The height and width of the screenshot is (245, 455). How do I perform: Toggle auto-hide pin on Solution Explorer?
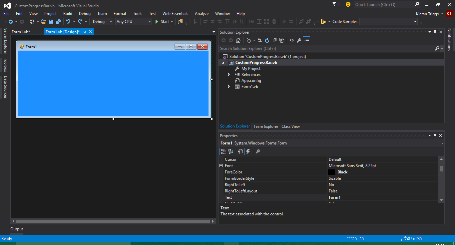[x=435, y=32]
